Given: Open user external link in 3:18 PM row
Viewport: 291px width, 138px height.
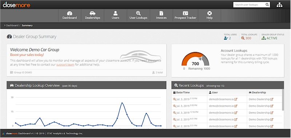Looking at the screenshot, I should (x=236, y=99).
